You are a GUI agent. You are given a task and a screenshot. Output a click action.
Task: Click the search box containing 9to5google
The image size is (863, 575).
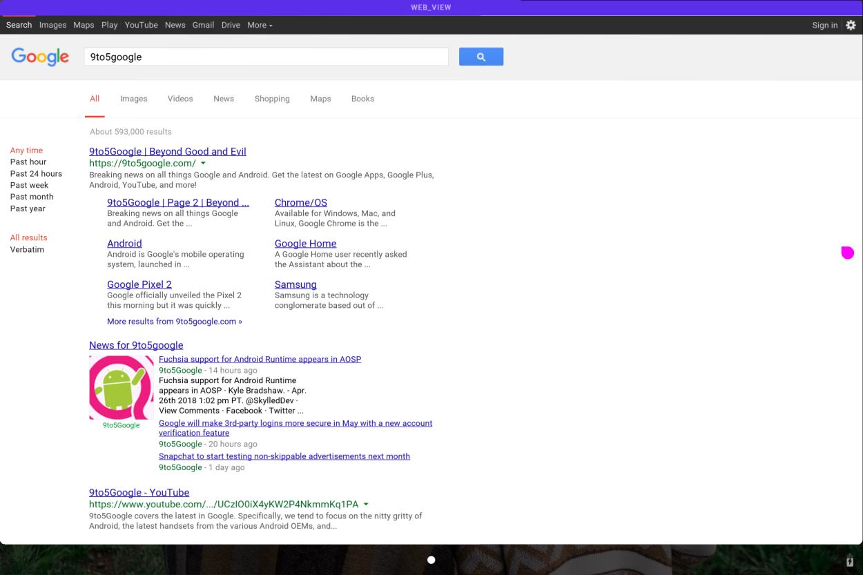coord(266,57)
